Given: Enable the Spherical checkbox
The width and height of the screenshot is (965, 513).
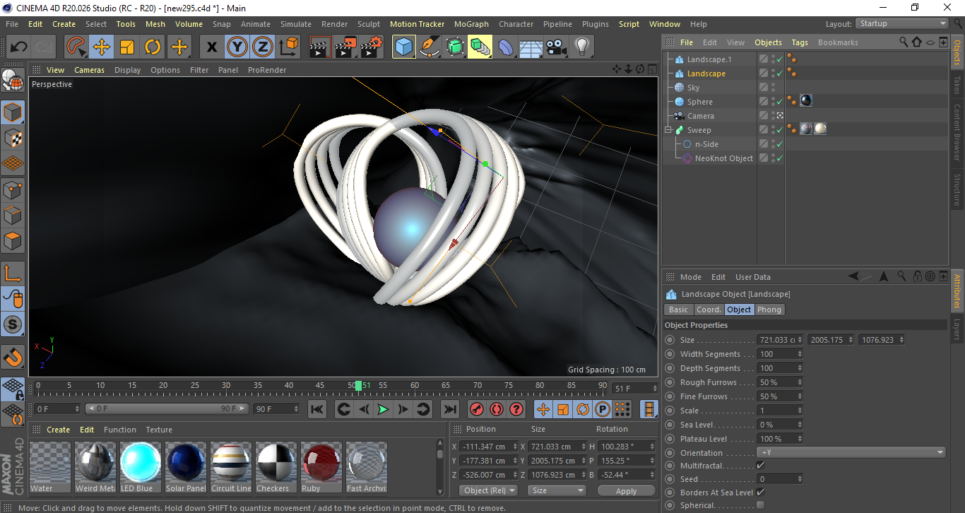Looking at the screenshot, I should [760, 505].
